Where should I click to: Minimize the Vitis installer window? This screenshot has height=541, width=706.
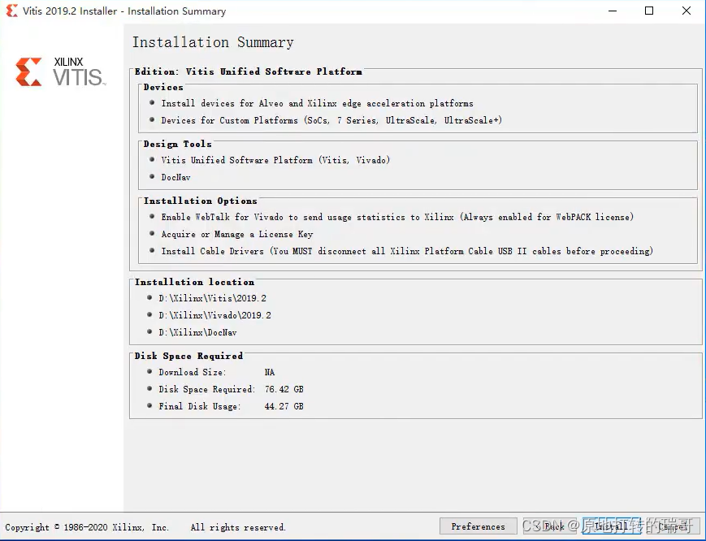[x=613, y=11]
